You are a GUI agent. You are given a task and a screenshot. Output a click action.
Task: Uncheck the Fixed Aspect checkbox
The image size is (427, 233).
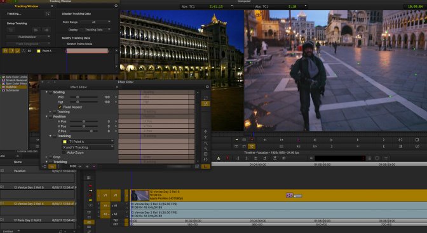60,107
